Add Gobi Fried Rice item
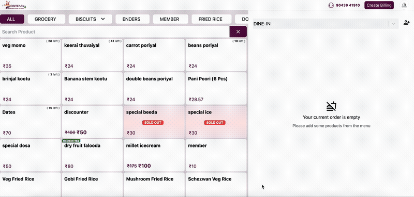The width and height of the screenshot is (414, 197). (x=93, y=185)
